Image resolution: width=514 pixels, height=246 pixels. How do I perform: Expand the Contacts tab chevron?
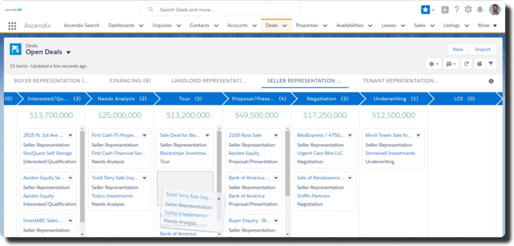click(x=216, y=26)
